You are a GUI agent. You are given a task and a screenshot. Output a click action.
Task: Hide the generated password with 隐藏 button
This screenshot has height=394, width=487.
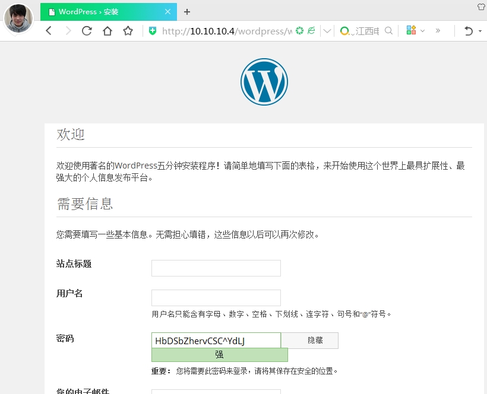310,340
